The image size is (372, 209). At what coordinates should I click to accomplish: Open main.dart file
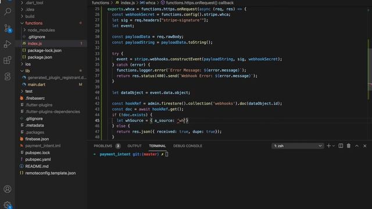tap(36, 85)
